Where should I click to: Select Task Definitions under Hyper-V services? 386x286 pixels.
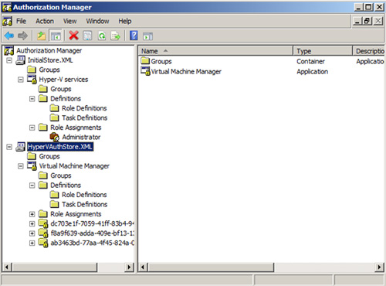tap(84, 117)
